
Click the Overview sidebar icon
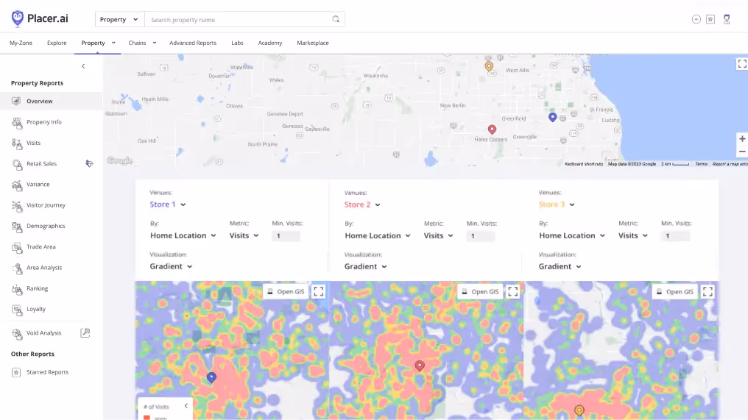[16, 101]
